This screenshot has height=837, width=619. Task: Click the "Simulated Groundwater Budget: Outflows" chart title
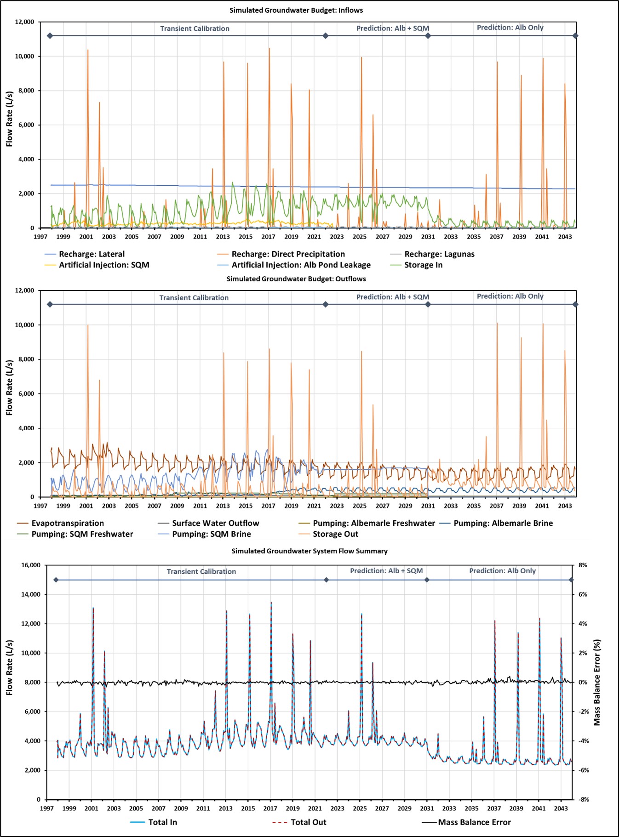(297, 279)
